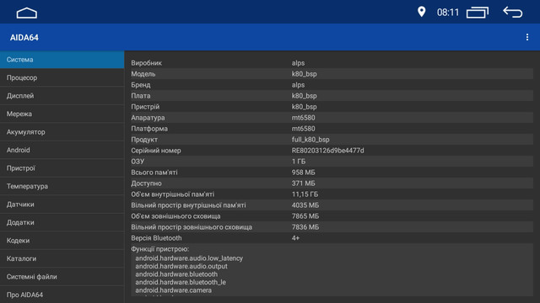This screenshot has height=303, width=540.
Task: Tap the AIDA64 app title
Action: pos(24,37)
